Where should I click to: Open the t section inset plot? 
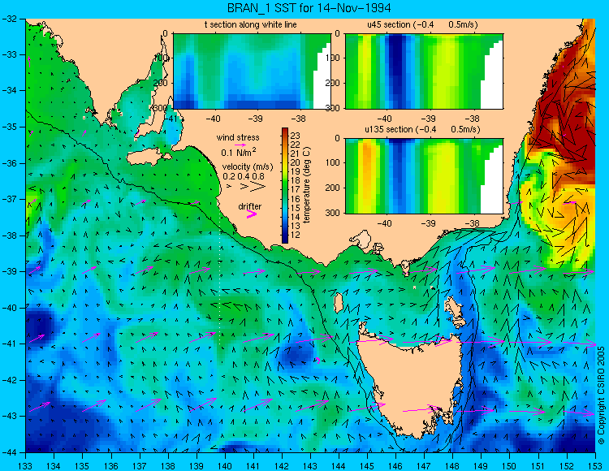tap(252, 71)
